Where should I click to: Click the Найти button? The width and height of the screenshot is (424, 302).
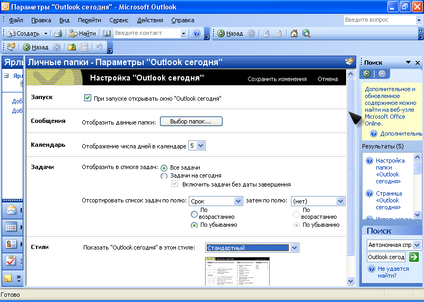83,33
